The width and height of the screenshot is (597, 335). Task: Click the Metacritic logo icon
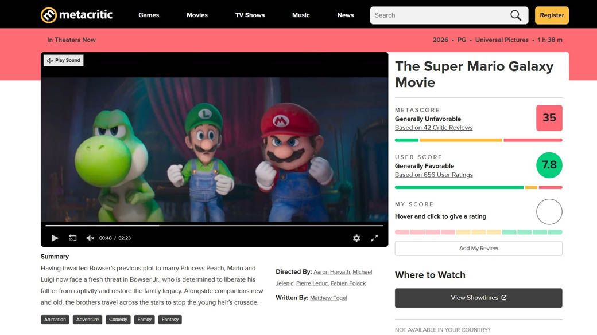click(49, 15)
